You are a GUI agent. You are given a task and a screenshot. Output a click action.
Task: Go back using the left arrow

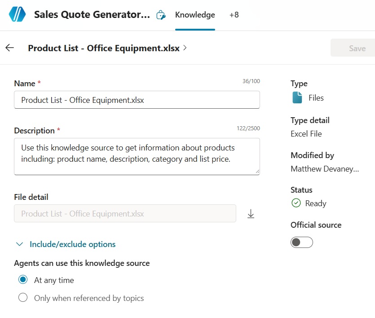10,48
